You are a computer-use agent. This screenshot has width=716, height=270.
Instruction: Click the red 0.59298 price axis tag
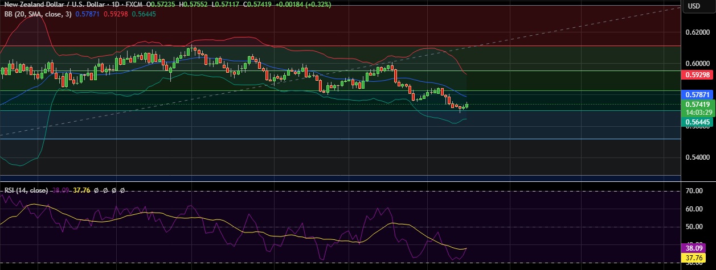pyautogui.click(x=698, y=74)
